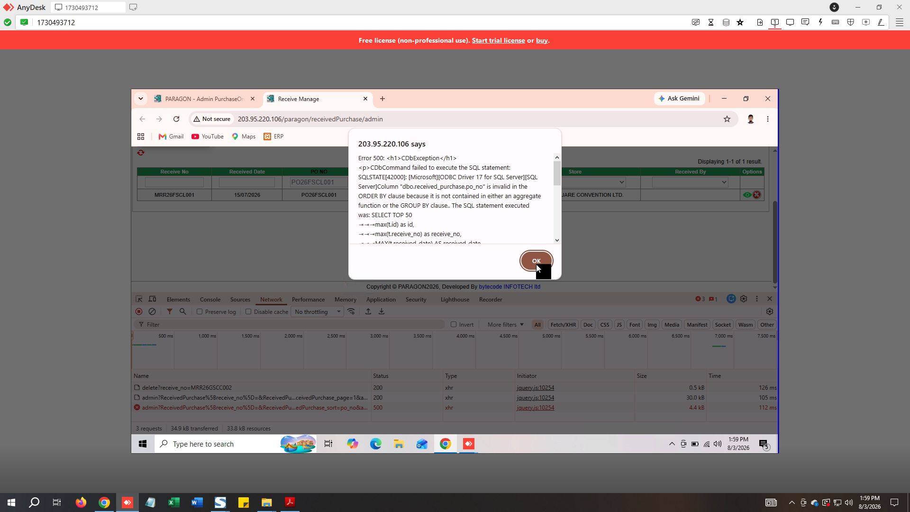Select the Fetch/XHR request type filter
The image size is (910, 512).
pyautogui.click(x=563, y=325)
